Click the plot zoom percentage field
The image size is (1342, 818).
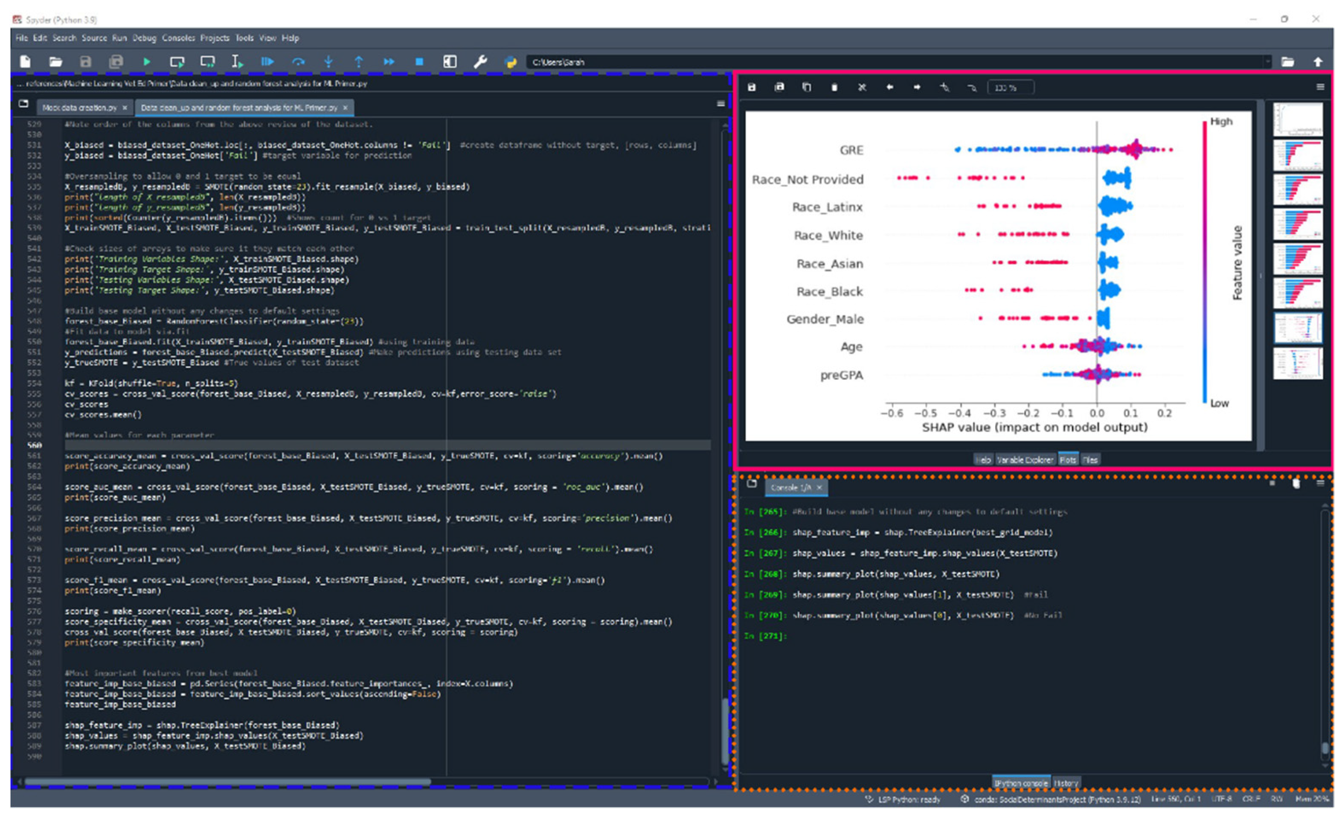pos(1010,88)
